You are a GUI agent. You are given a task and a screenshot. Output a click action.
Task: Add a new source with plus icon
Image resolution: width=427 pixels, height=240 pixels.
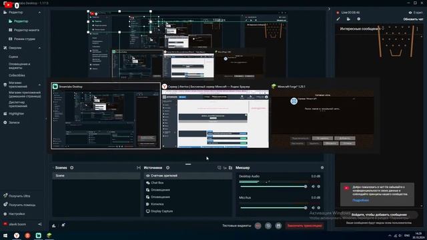[x=167, y=167]
